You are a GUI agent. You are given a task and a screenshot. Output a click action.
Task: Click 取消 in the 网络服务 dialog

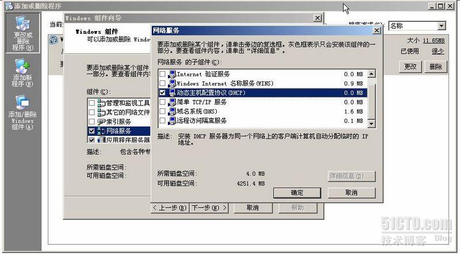[351, 193]
